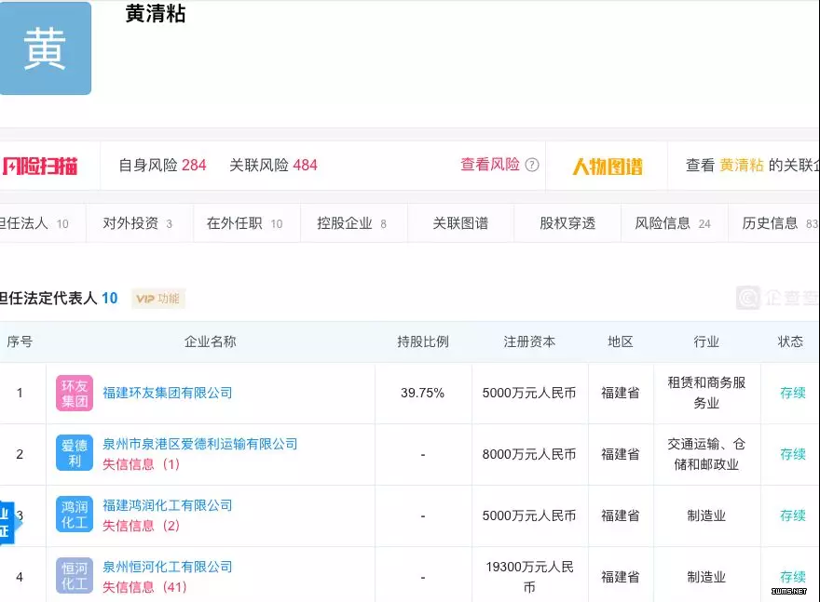This screenshot has width=820, height=602.
Task: Open the 风险扫描 risk scan logo
Action: [40, 166]
